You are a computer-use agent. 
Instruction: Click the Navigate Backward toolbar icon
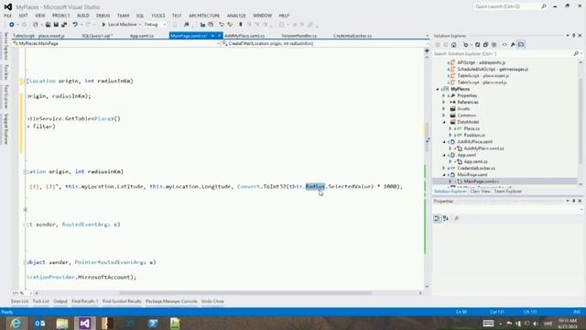pyautogui.click(x=12, y=25)
